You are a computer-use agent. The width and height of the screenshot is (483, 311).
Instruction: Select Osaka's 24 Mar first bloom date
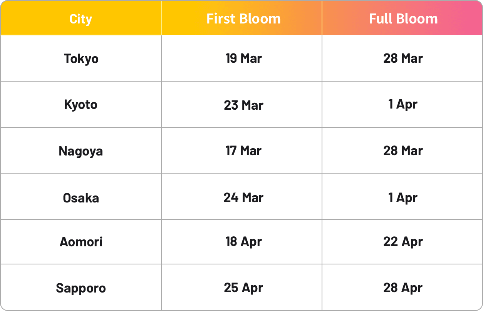coord(243,198)
